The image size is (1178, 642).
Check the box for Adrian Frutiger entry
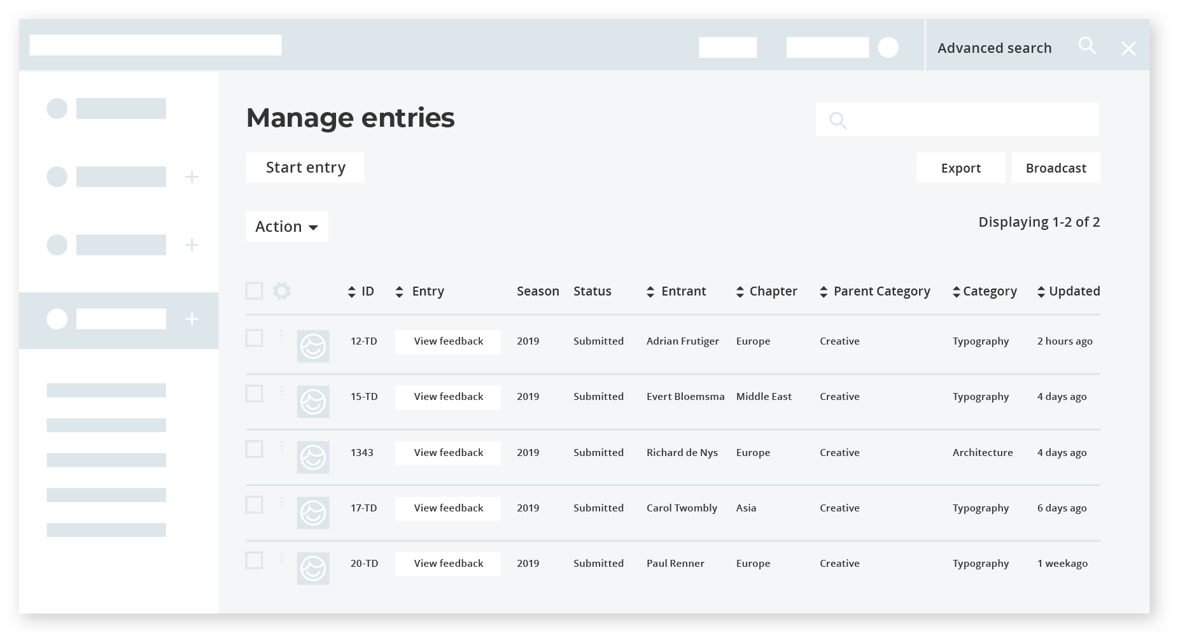(x=255, y=338)
